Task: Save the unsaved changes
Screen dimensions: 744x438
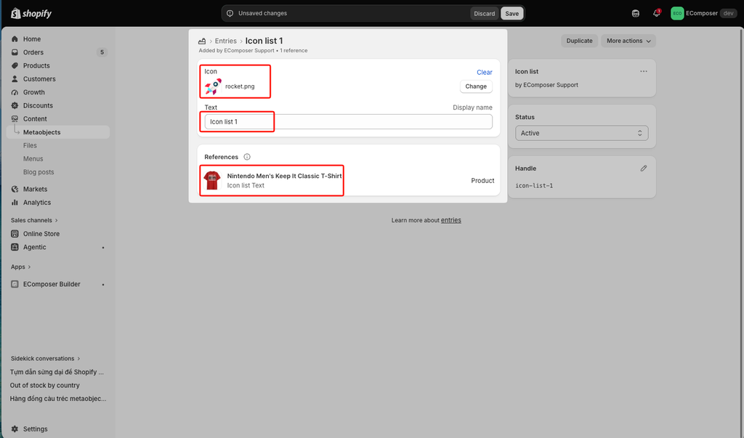Action: [512, 13]
